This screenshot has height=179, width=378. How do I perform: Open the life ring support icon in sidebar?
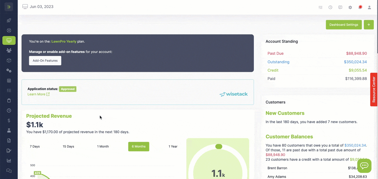pyautogui.click(x=9, y=30)
